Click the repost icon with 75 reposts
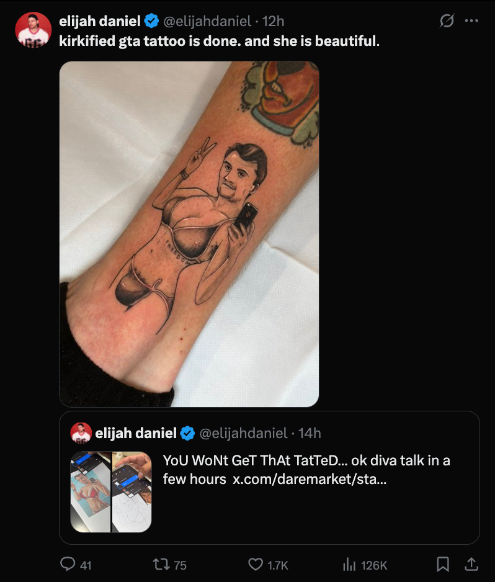 click(159, 564)
